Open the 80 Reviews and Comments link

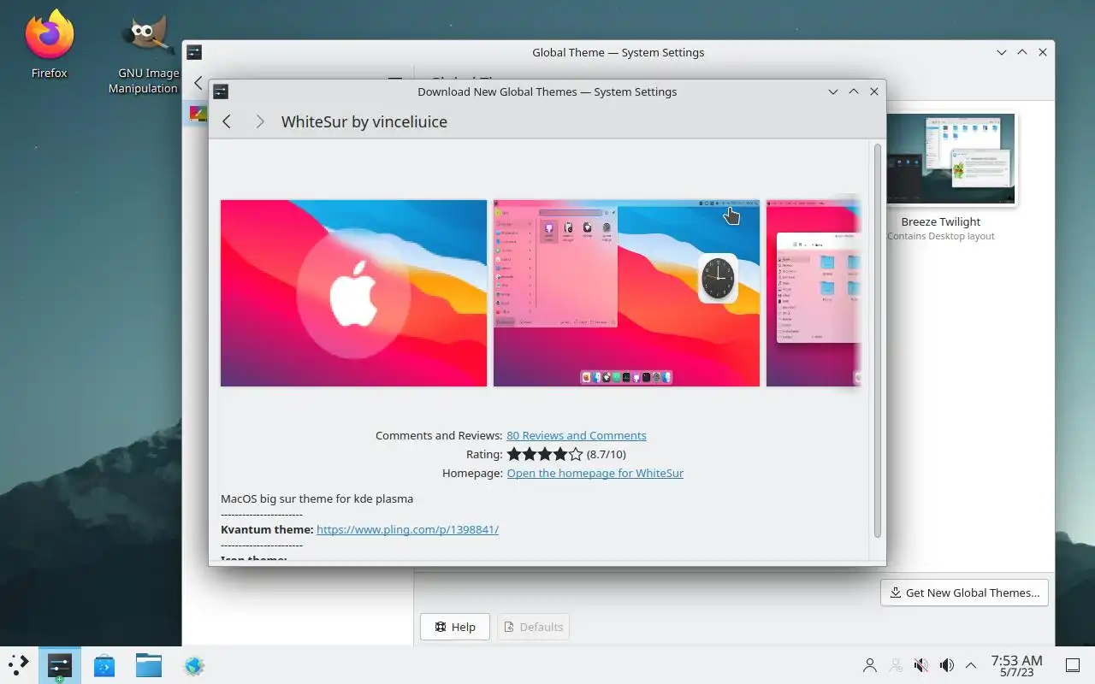[577, 435]
